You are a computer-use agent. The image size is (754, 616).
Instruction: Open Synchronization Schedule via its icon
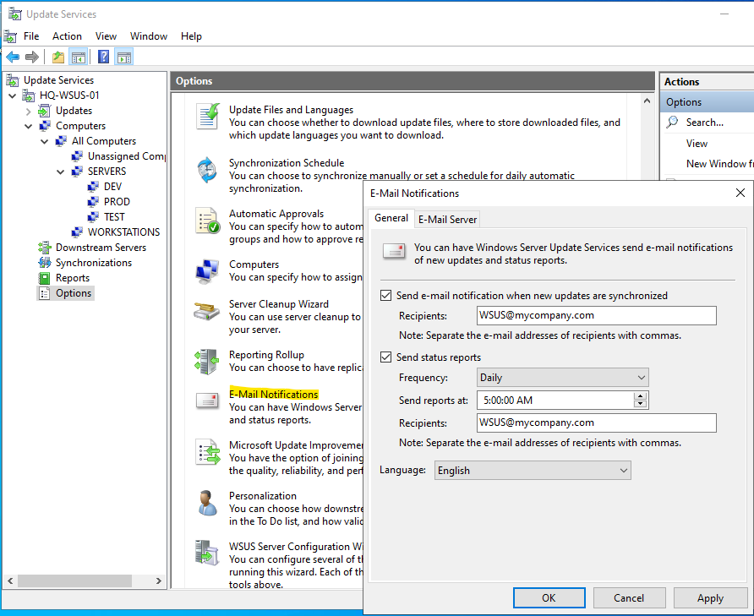[207, 170]
